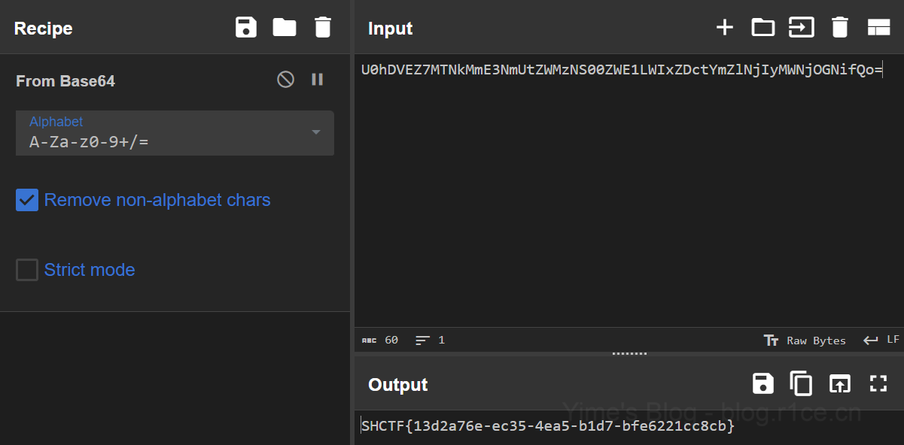The width and height of the screenshot is (904, 445).
Task: Clear the recipe with trash icon
Action: (322, 28)
